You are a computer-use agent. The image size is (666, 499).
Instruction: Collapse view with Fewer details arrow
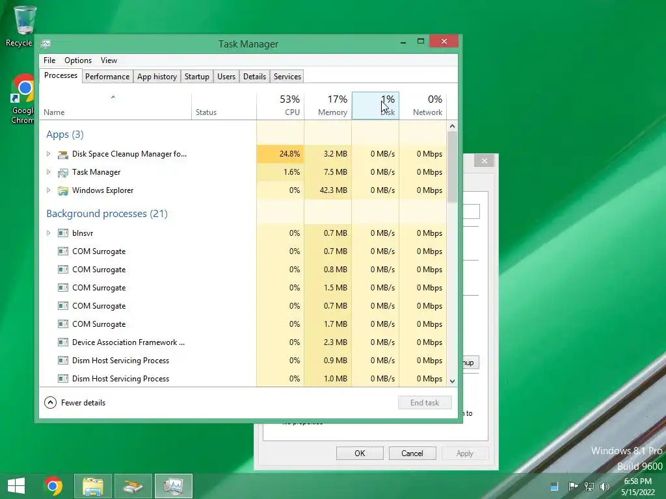tap(51, 403)
